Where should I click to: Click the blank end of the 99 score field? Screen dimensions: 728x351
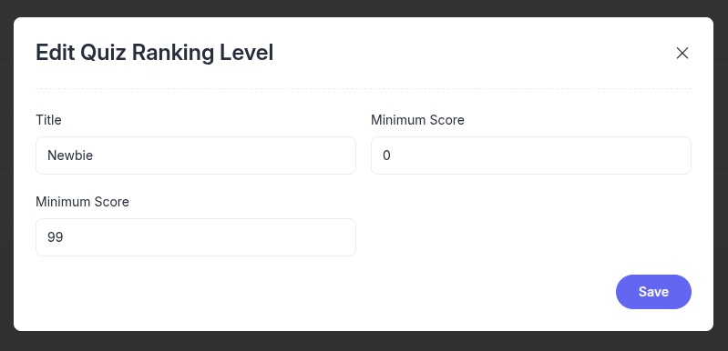279,237
